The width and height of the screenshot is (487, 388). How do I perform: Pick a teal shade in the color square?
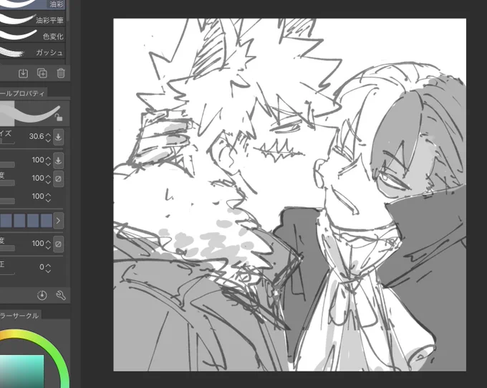tap(21, 372)
